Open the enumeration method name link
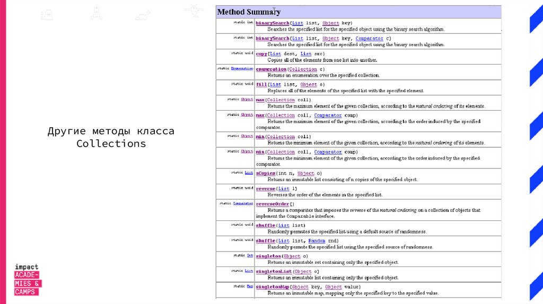The height and width of the screenshot is (304, 543). coord(271,69)
